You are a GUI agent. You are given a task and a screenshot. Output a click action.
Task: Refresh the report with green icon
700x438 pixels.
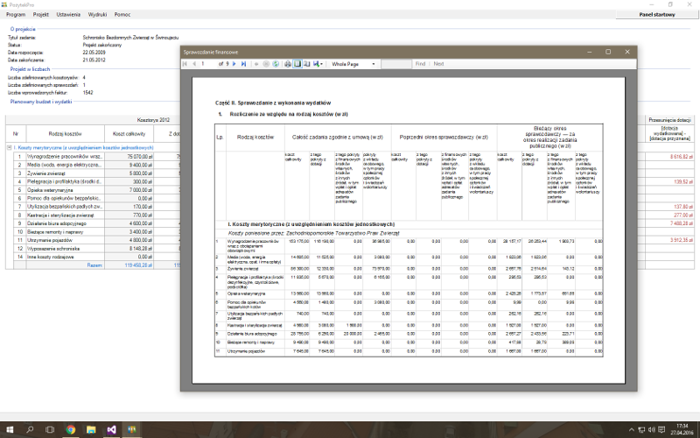click(276, 64)
